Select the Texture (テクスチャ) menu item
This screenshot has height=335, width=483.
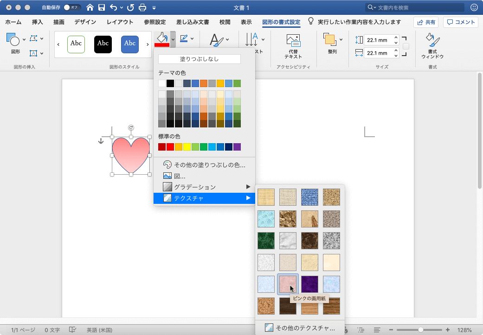204,198
